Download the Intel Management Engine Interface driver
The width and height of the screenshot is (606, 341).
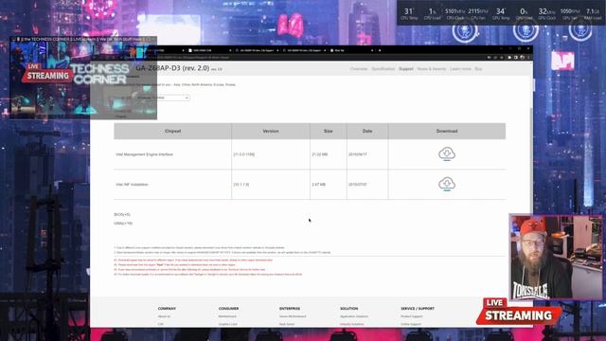point(446,153)
